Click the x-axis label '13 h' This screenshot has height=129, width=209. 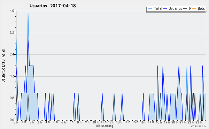[x=119, y=122]
